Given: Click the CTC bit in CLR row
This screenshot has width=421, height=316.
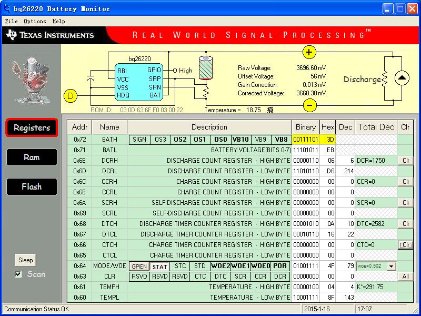Looking at the screenshot, I should point(200,276).
